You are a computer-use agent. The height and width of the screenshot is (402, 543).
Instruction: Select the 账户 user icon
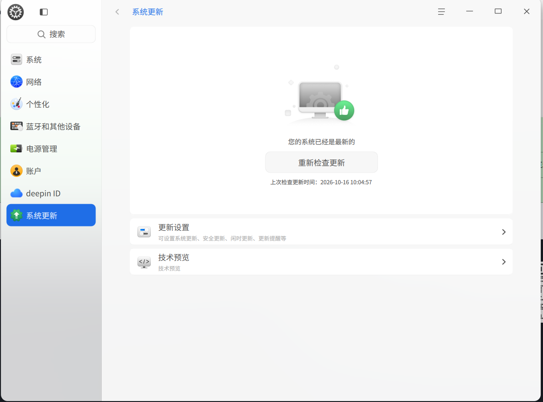pyautogui.click(x=17, y=171)
